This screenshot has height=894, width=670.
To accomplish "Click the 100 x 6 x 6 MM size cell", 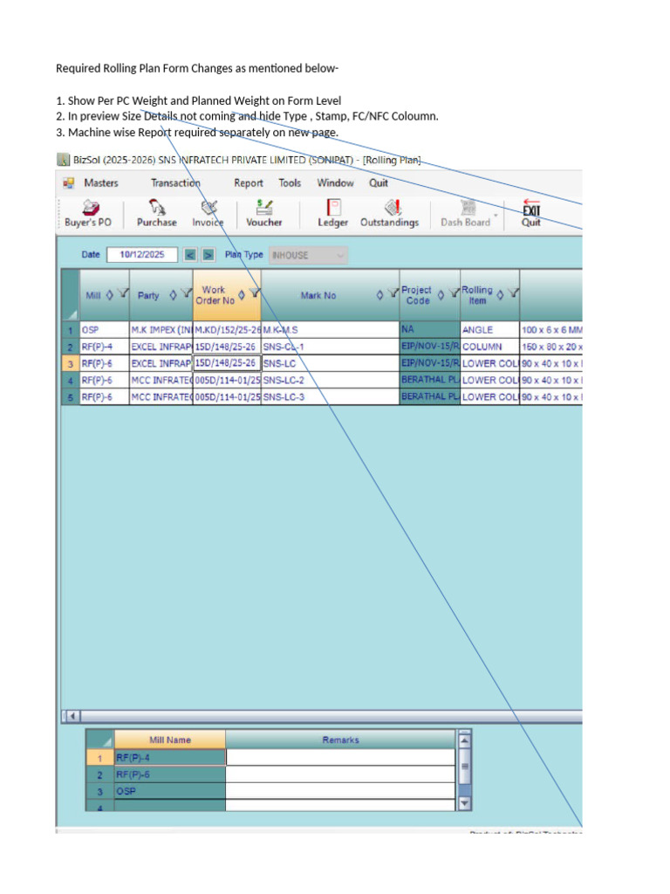I will [551, 330].
